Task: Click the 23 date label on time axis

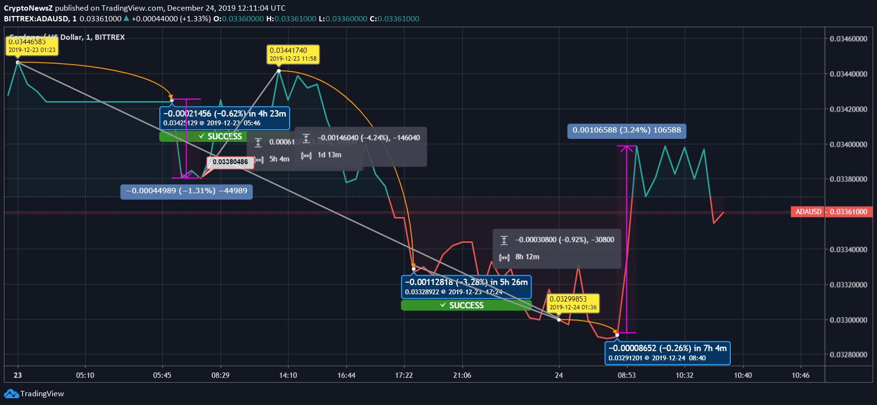Action: [x=18, y=375]
